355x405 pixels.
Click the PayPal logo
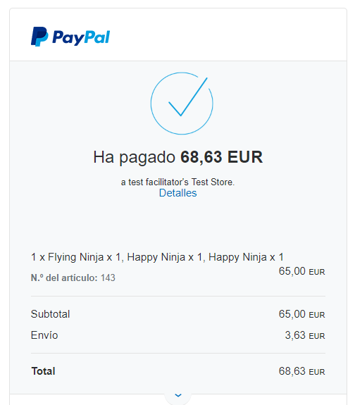tap(70, 37)
